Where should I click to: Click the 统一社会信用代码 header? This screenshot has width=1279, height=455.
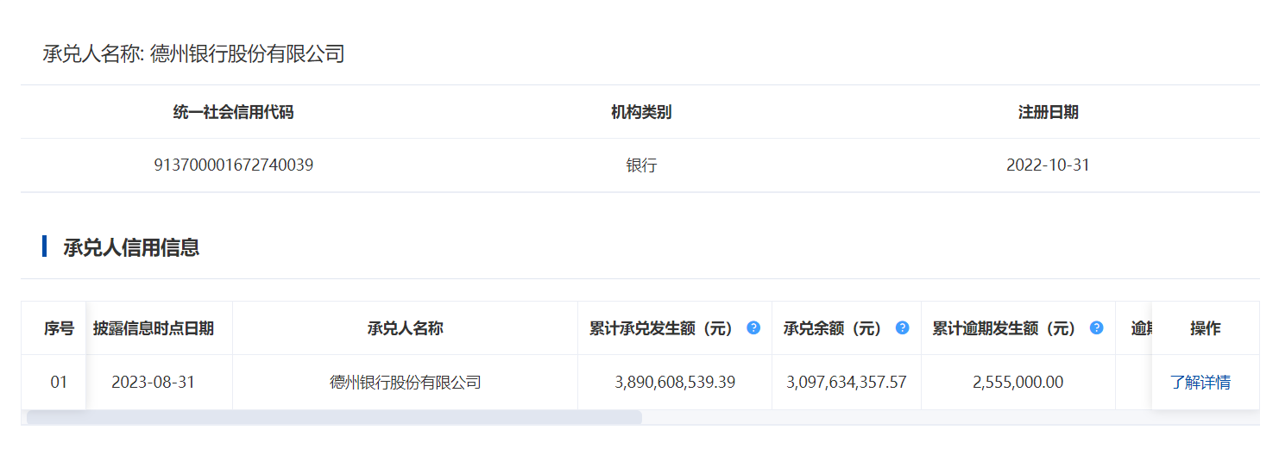(x=233, y=112)
